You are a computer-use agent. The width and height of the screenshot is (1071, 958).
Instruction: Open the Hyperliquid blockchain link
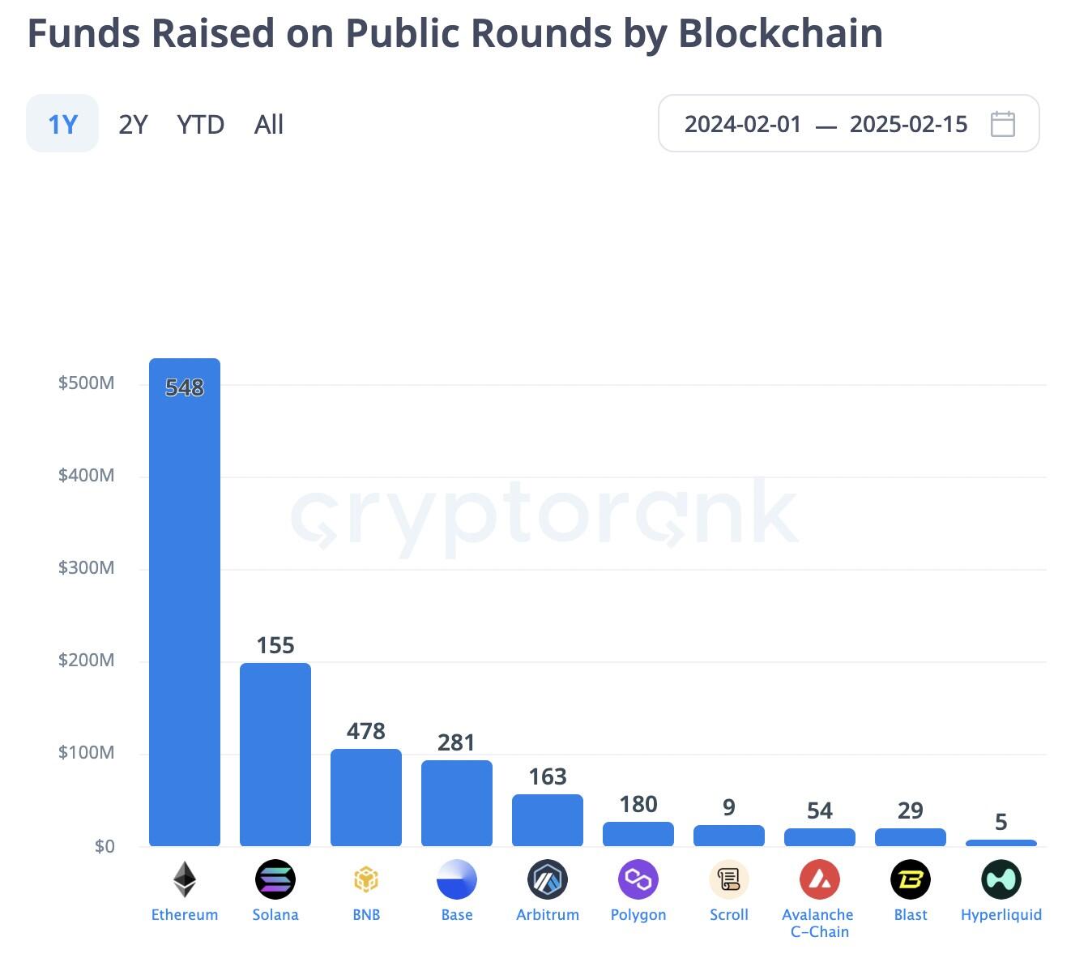point(1001,914)
